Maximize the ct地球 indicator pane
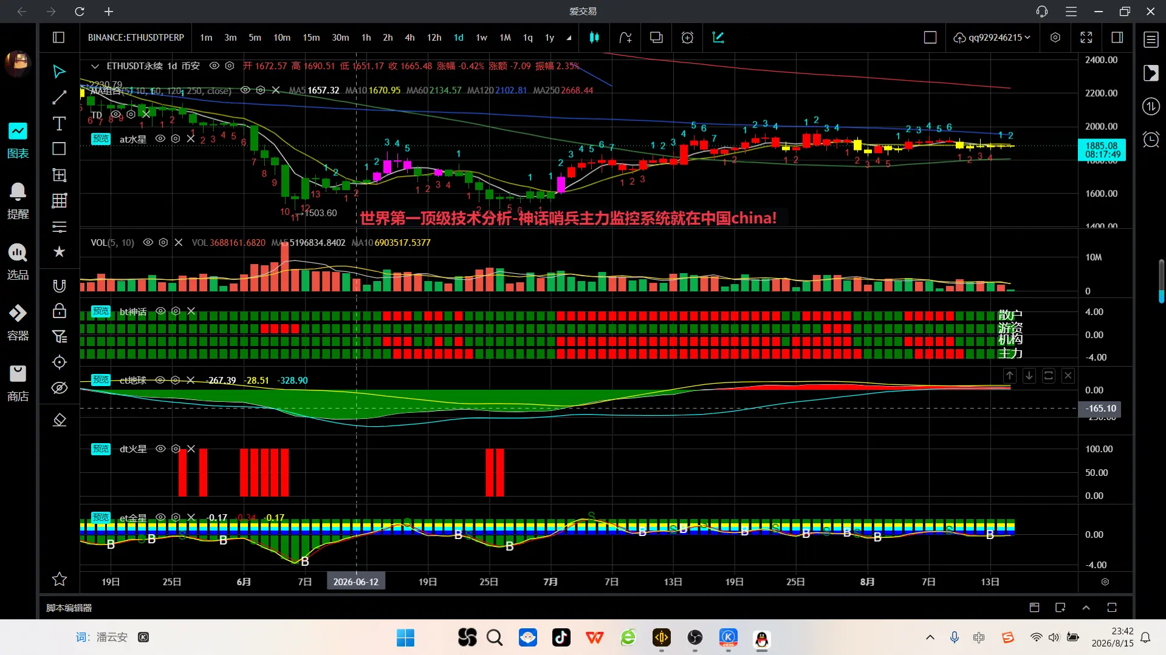Viewport: 1166px width, 655px height. tap(1049, 376)
